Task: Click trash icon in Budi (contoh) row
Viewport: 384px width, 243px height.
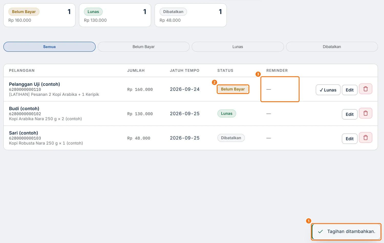Action: click(x=366, y=113)
